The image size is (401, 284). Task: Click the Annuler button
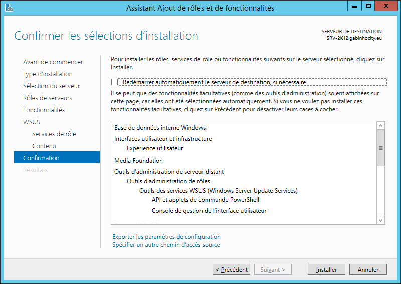tap(368, 269)
